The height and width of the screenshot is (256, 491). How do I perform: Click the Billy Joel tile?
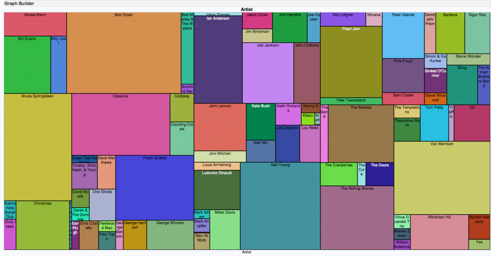(58, 65)
